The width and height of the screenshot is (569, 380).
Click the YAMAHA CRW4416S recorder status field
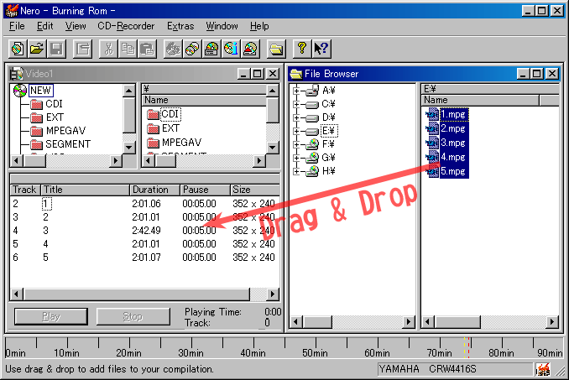point(455,369)
